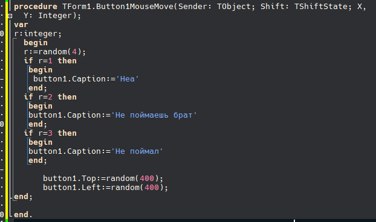Click the 'TObject' type name
Image resolution: width=376 pixels, height=222 pixels.
(x=234, y=7)
